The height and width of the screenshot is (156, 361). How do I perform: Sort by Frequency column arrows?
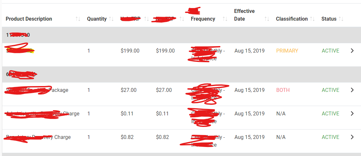(225, 19)
